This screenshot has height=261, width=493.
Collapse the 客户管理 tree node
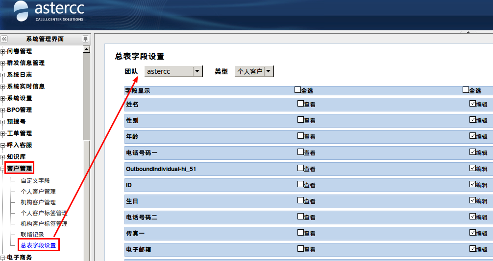3,169
